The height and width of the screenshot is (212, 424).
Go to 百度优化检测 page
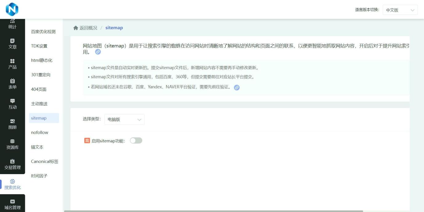tap(43, 31)
